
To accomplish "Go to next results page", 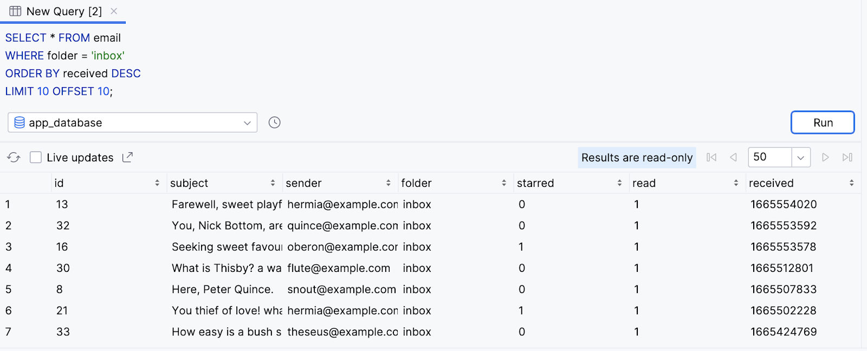I will pyautogui.click(x=825, y=158).
